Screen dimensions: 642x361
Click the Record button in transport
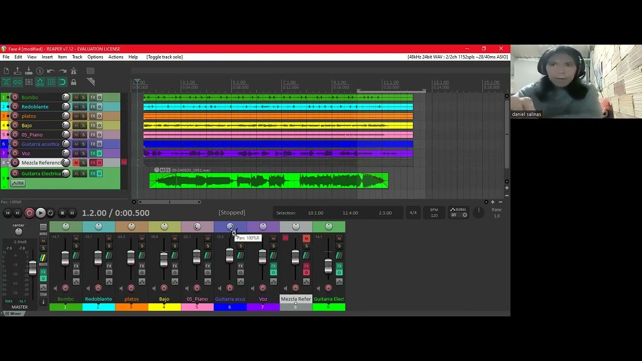29,213
